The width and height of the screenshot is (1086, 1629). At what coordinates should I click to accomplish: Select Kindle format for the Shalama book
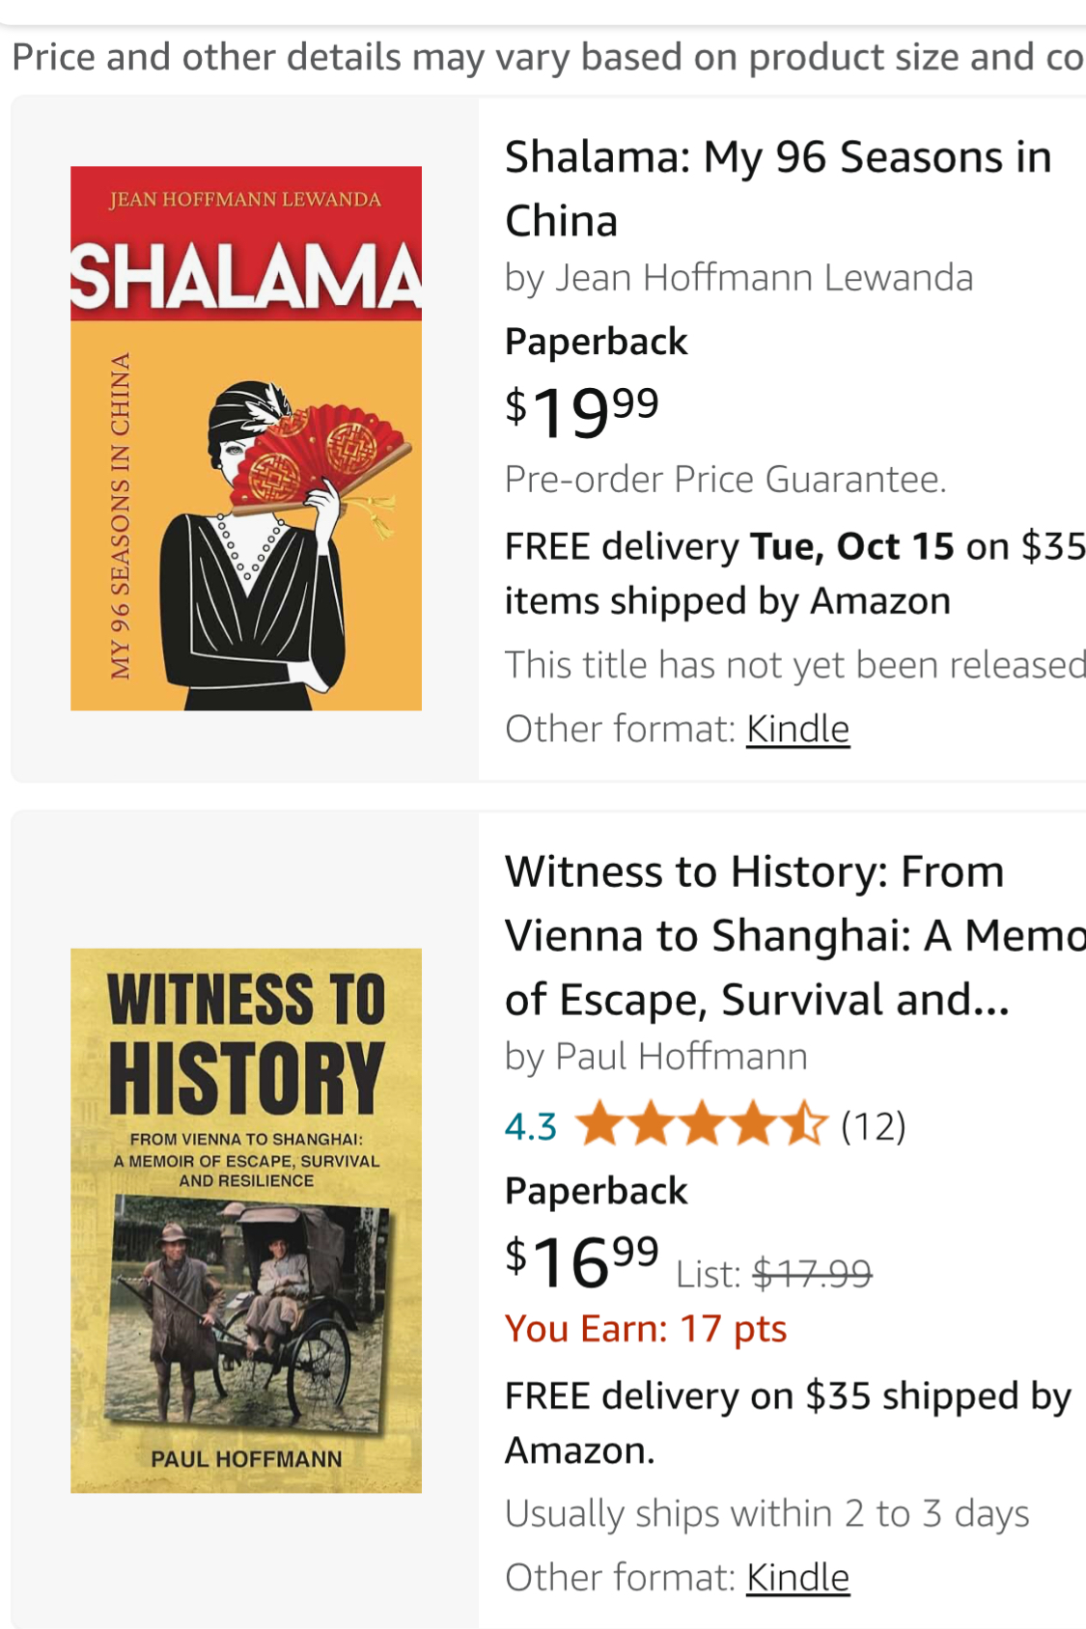point(797,730)
